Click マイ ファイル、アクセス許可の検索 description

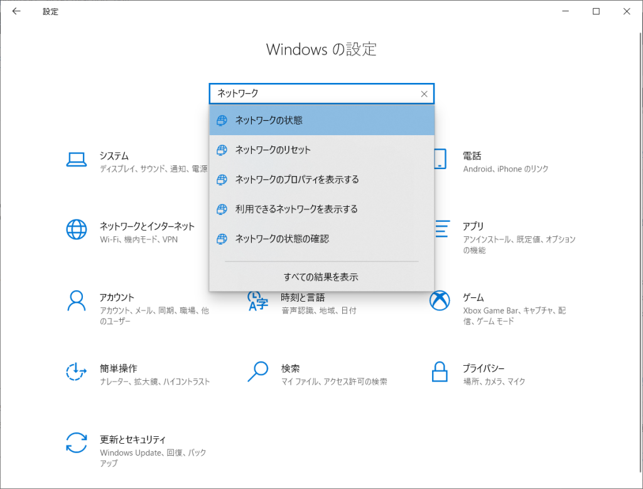[x=334, y=382]
